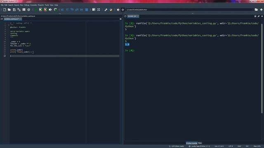
Task: Run current cell and advance to next
Action: [45, 10]
